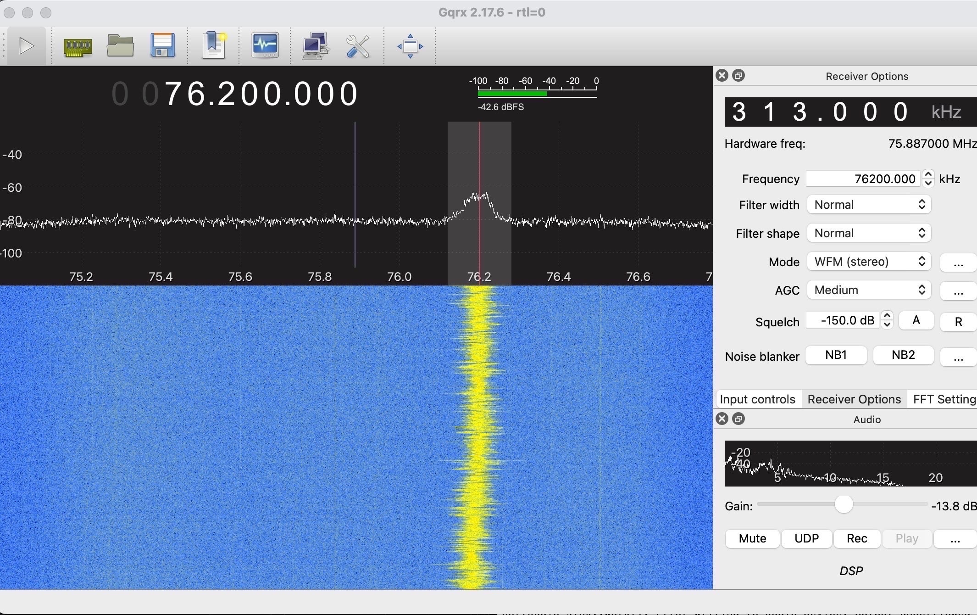
Task: Toggle the NB1 noise blanker
Action: [836, 355]
